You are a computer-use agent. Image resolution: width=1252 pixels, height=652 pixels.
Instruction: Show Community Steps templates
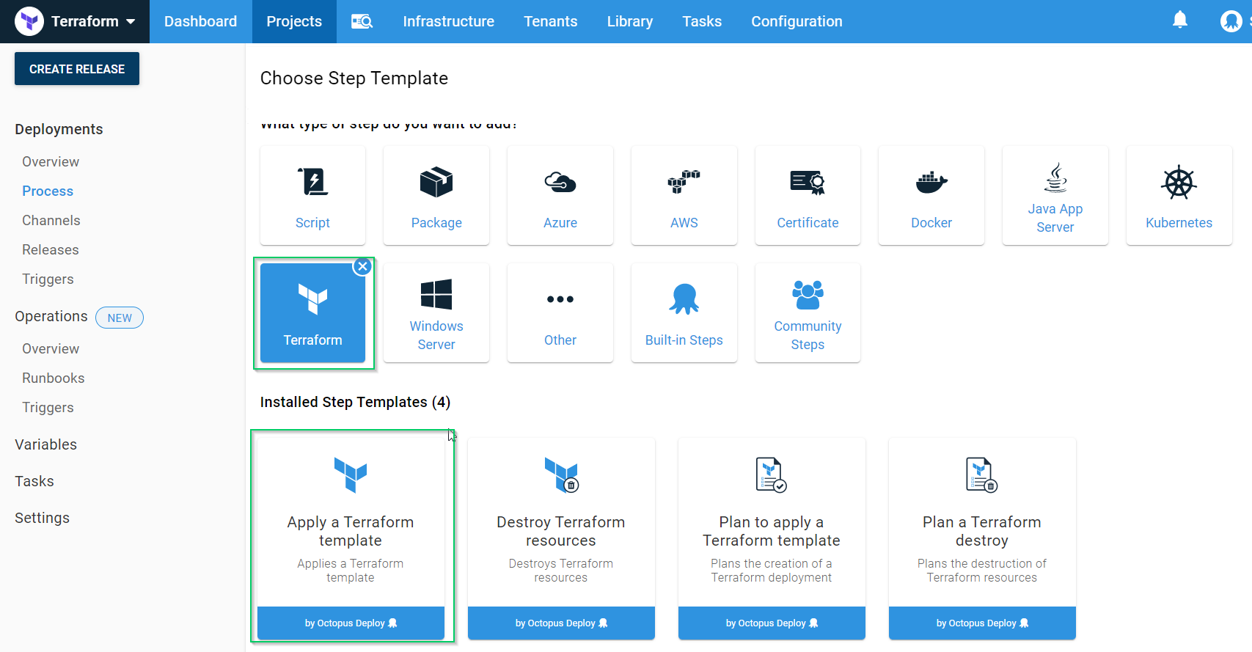click(808, 313)
